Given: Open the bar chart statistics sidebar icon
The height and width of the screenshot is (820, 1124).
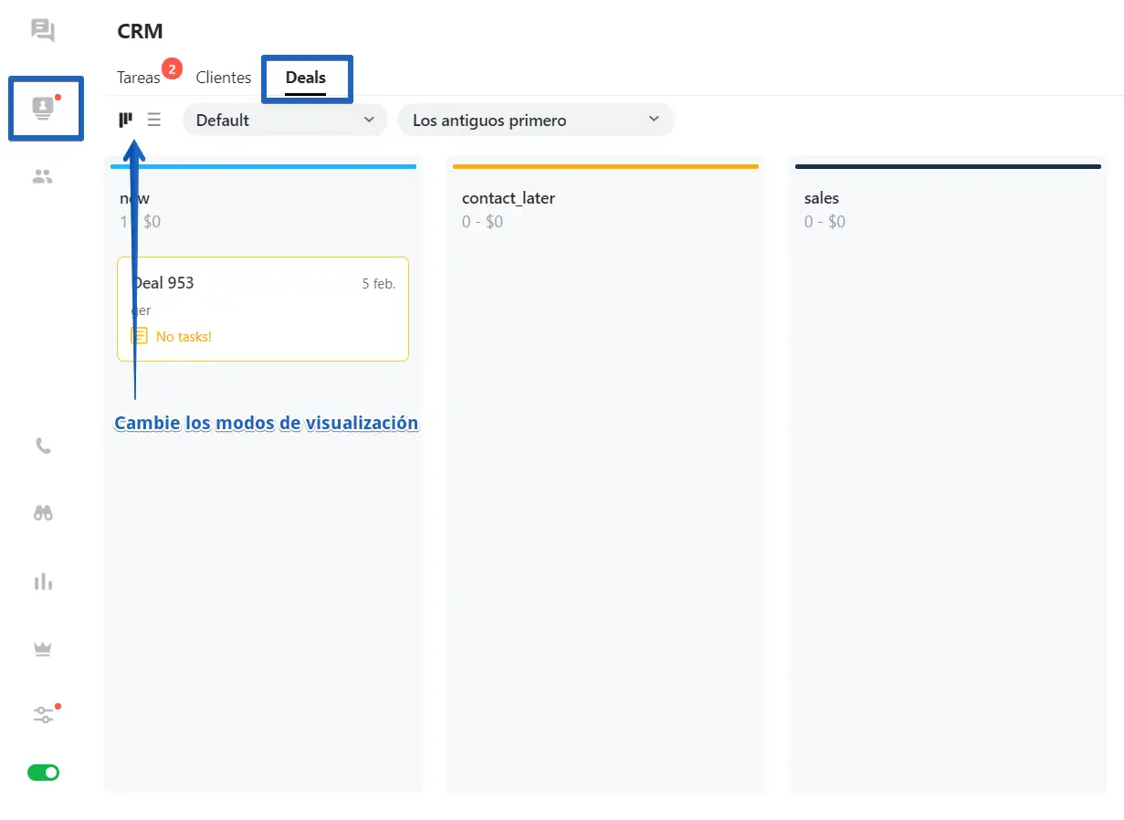Looking at the screenshot, I should click(x=43, y=582).
